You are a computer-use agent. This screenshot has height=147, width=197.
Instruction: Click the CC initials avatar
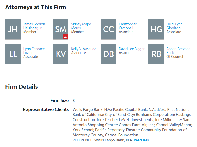(x=108, y=29)
